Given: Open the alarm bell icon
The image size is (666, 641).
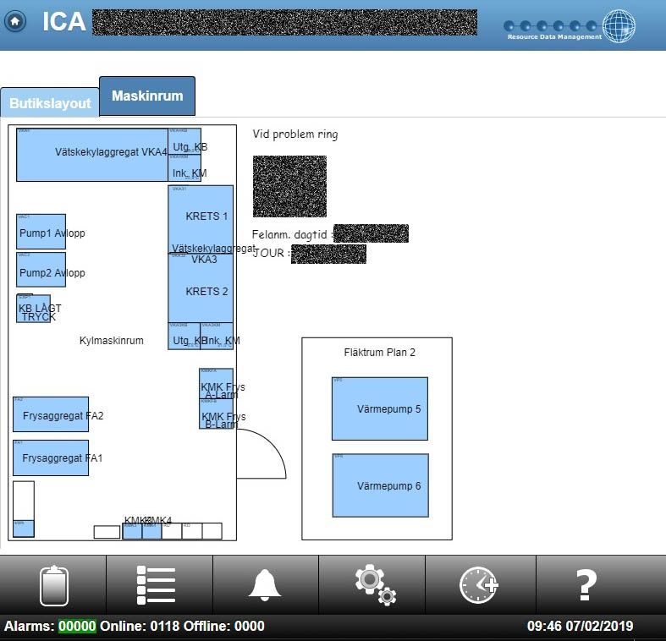Looking at the screenshot, I should coord(265,584).
